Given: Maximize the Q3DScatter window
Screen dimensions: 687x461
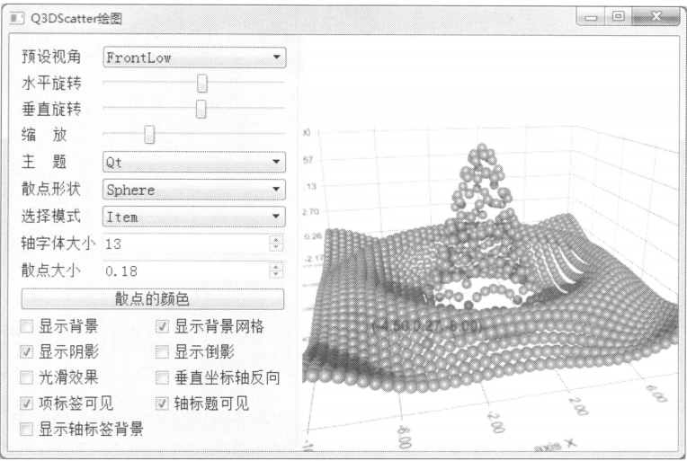Looking at the screenshot, I should (x=620, y=18).
